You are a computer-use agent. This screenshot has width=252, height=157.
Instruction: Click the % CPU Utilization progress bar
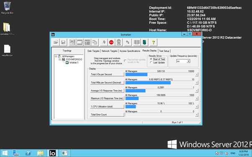pyautogui.click(x=160, y=106)
